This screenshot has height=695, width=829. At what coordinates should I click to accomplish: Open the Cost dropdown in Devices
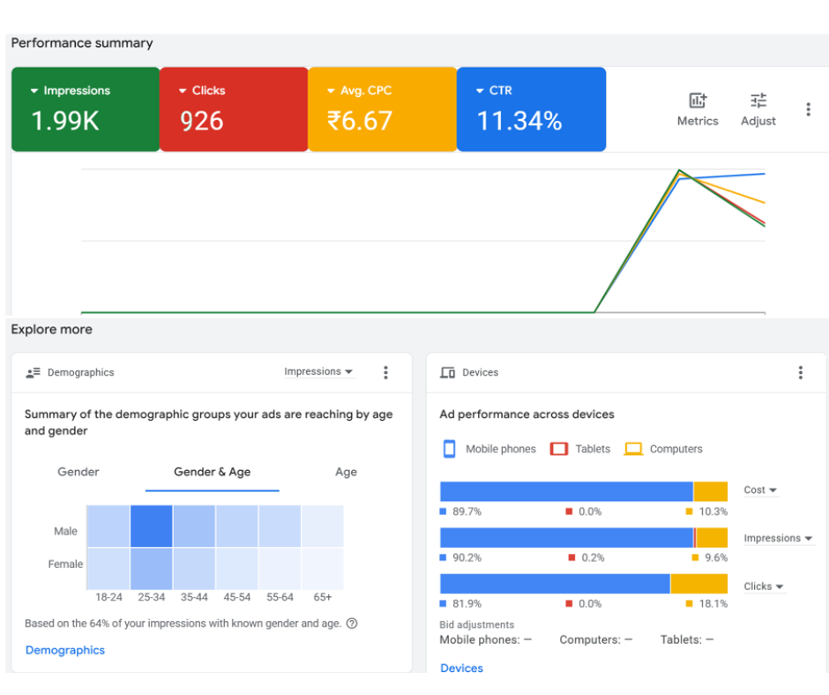(760, 490)
